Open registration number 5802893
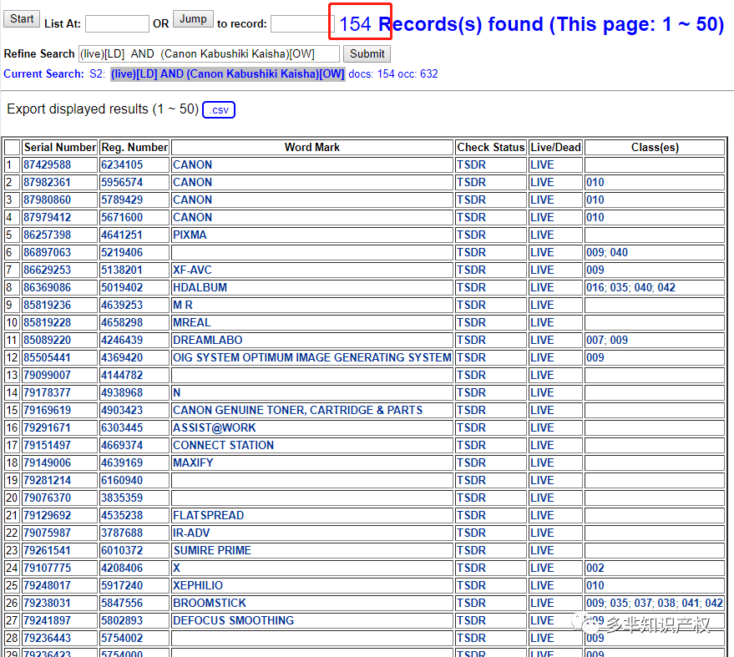The image size is (734, 657). tap(122, 621)
